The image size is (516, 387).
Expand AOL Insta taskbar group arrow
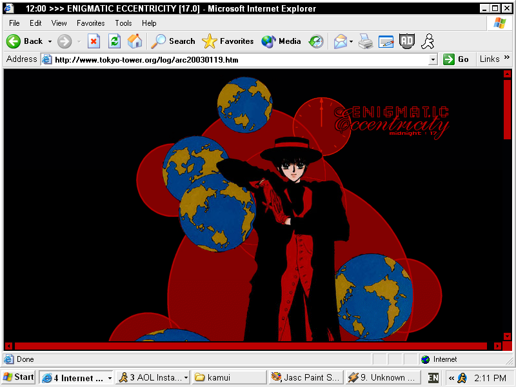point(186,378)
